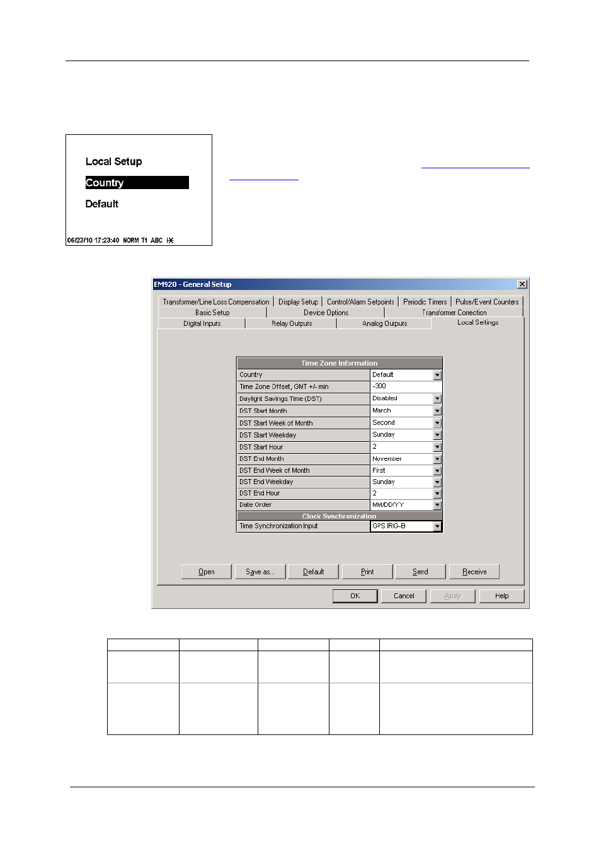This screenshot has width=601, height=851.
Task: Restore settings with Default button
Action: click(314, 572)
